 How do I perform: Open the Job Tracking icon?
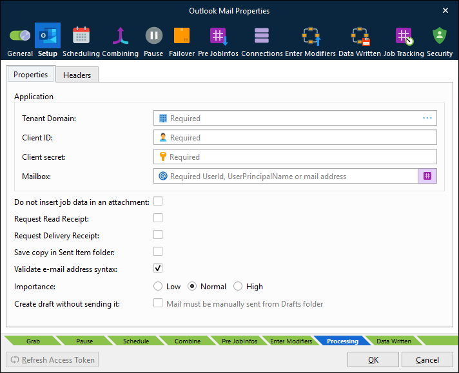(404, 36)
